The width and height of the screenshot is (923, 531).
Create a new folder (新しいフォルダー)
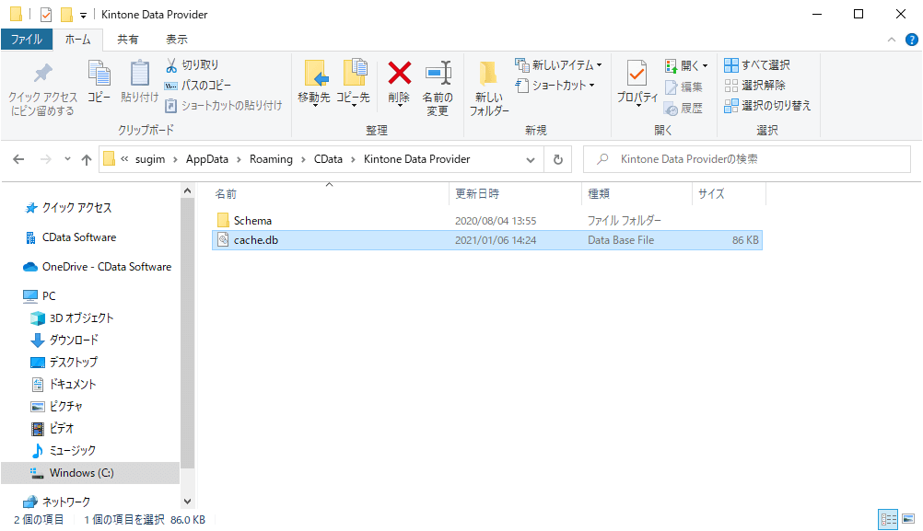click(488, 88)
